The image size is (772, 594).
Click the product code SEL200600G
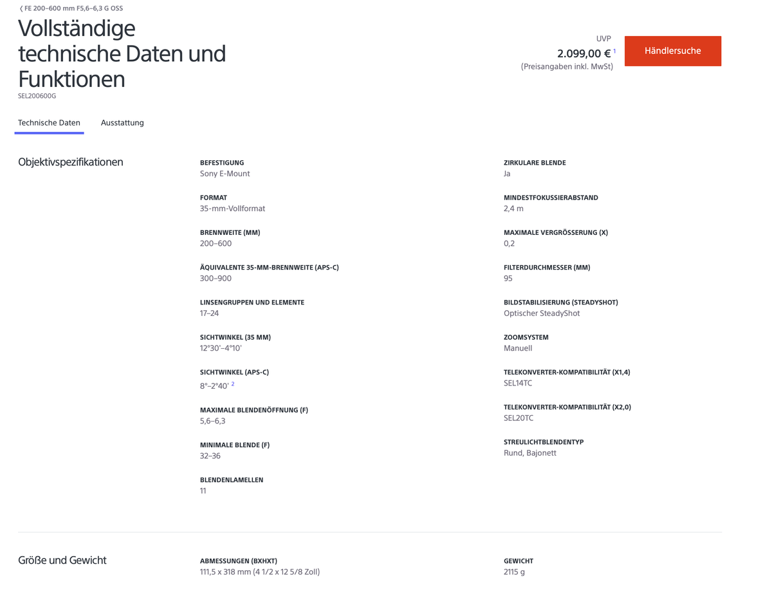pos(36,95)
